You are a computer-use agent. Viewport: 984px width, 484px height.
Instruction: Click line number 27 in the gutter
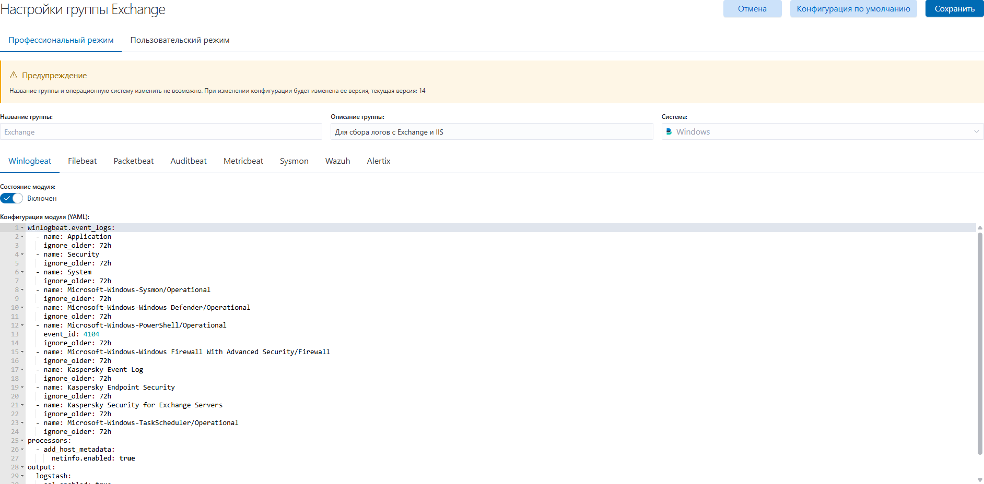pos(15,458)
